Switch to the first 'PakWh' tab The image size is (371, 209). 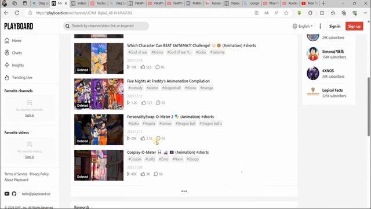[137, 3]
